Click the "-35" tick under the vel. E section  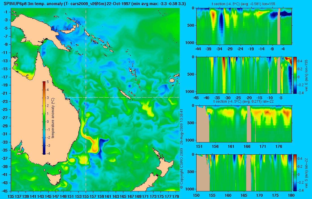[x=217, y=98]
